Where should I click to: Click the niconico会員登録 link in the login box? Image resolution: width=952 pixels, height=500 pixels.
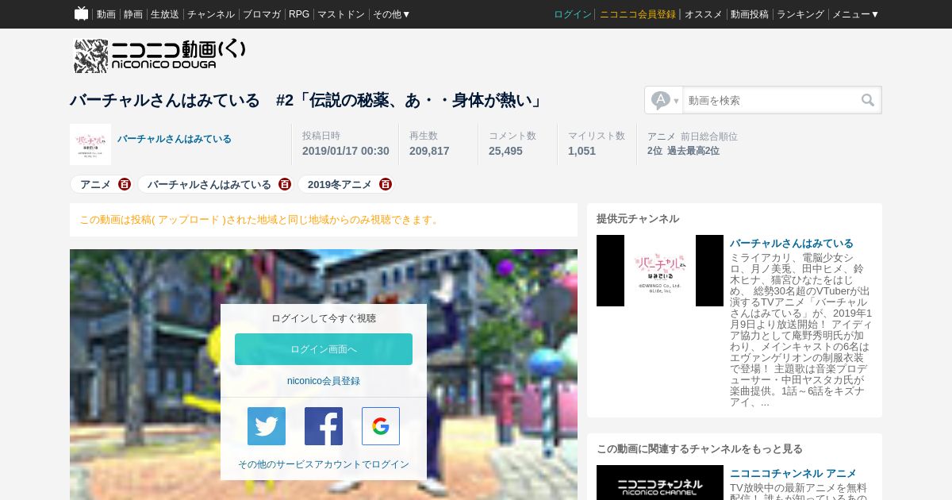(x=324, y=381)
